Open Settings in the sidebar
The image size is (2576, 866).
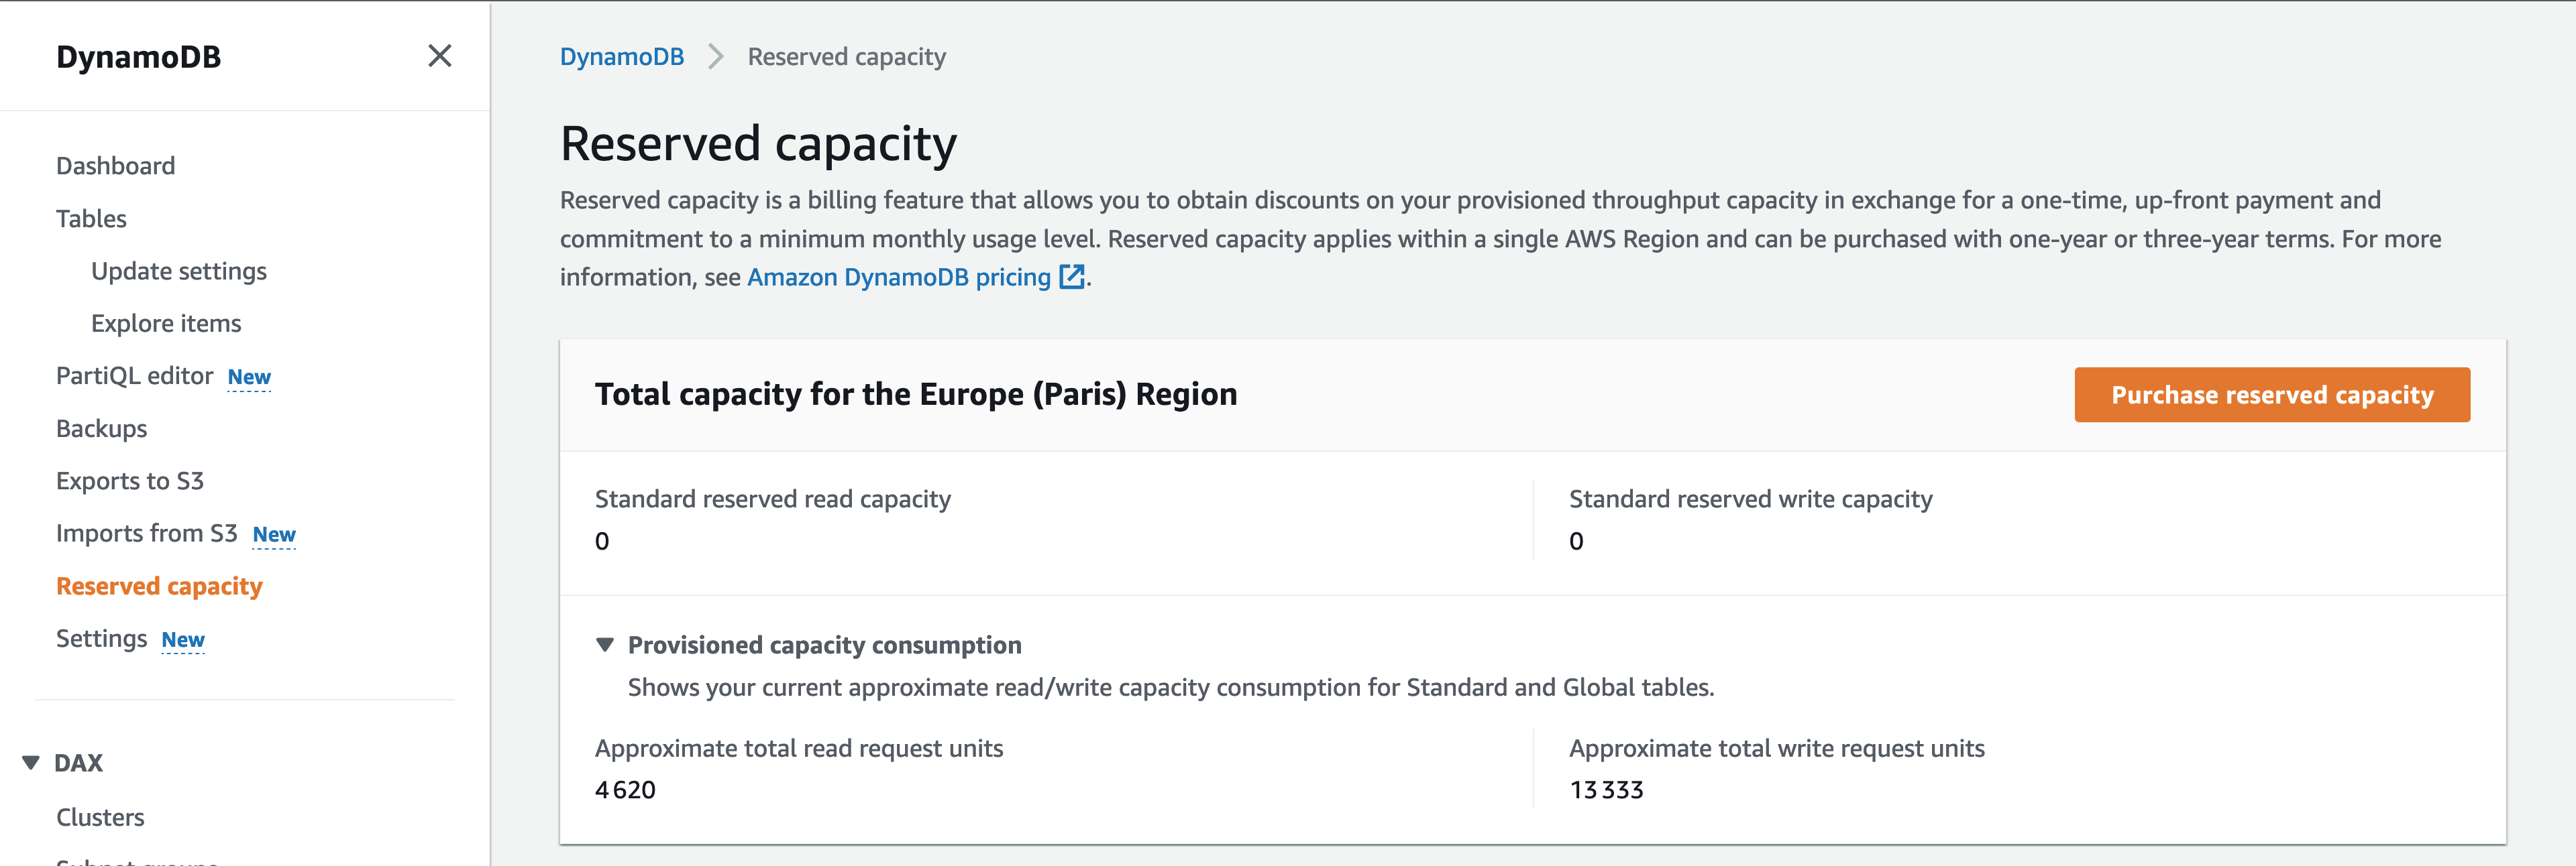(x=101, y=637)
